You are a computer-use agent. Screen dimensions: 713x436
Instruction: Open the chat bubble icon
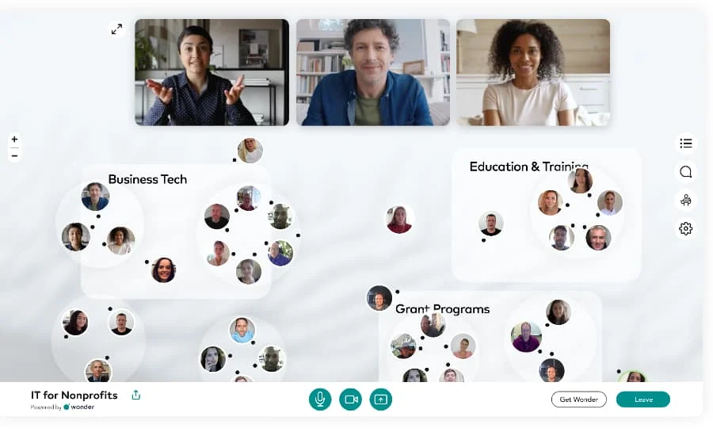[686, 171]
